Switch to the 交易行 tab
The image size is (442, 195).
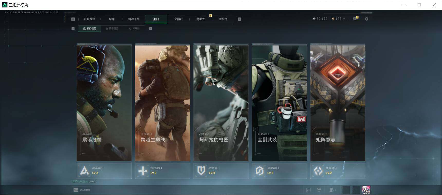click(178, 19)
